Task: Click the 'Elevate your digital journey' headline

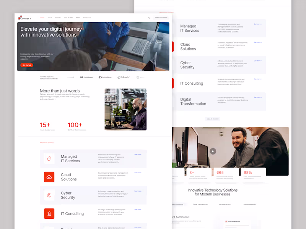Action: point(51,32)
